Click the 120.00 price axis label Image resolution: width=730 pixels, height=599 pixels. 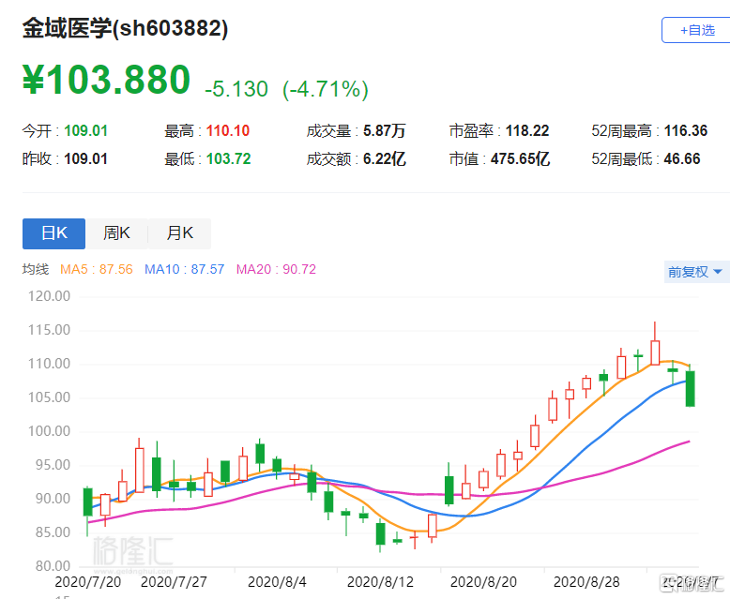[x=47, y=296]
